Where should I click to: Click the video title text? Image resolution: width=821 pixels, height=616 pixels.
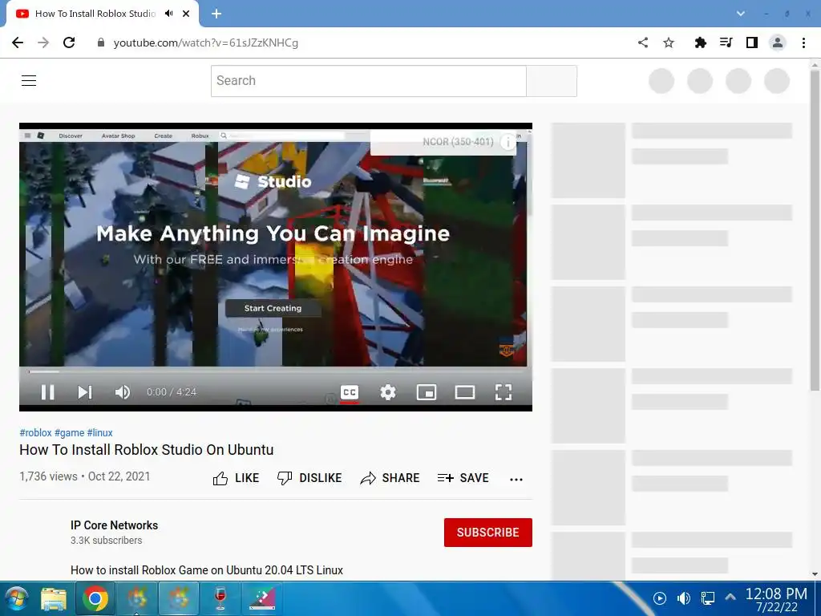pos(147,450)
